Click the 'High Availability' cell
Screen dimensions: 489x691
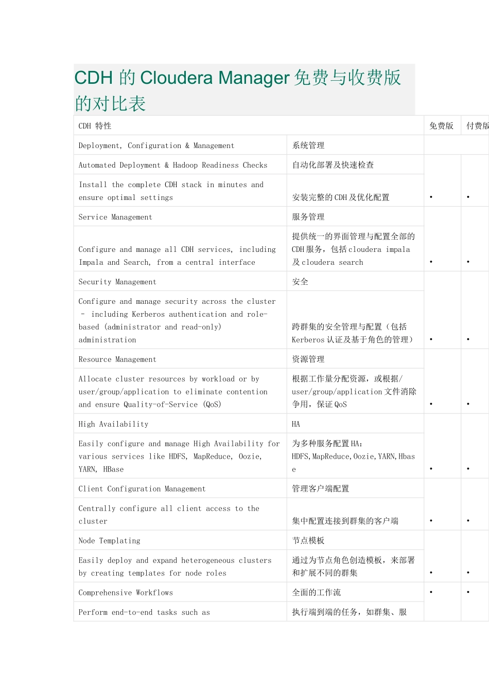180,424
